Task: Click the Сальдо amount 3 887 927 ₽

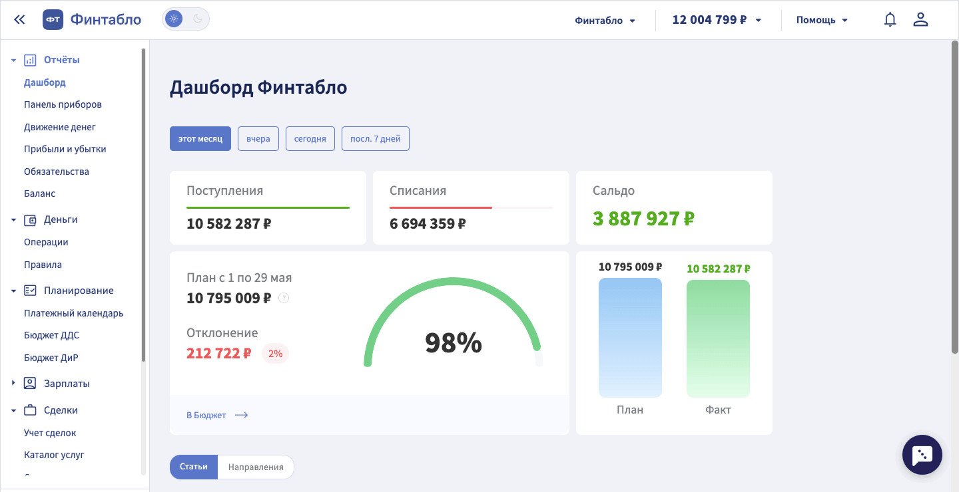Action: (643, 218)
